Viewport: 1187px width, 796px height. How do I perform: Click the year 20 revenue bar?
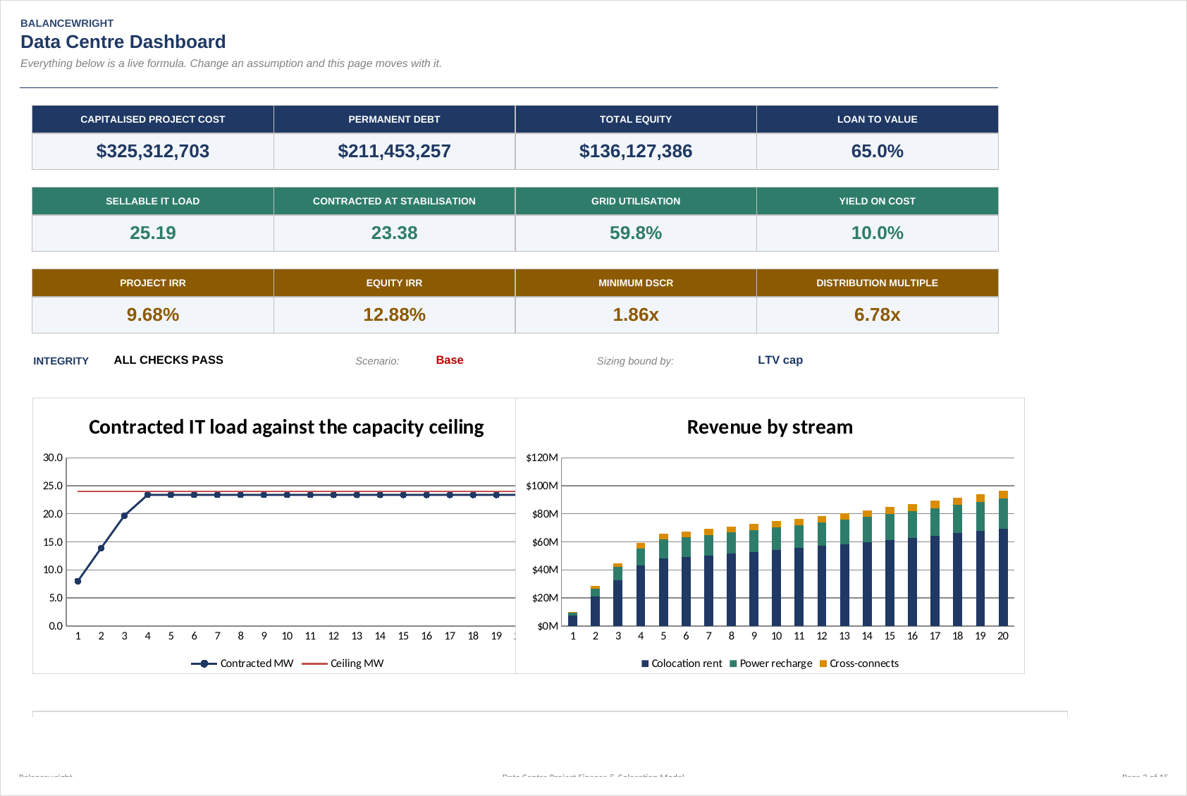[x=1003, y=558]
